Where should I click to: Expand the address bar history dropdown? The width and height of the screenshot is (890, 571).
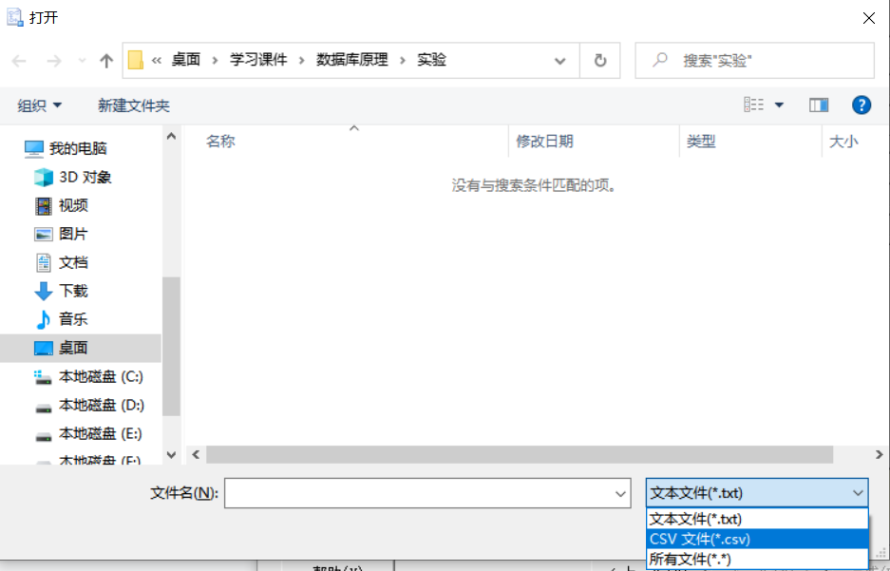click(560, 59)
